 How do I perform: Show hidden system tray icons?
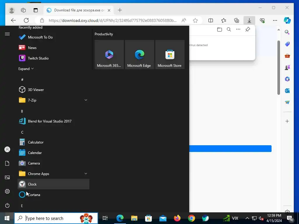(247, 218)
